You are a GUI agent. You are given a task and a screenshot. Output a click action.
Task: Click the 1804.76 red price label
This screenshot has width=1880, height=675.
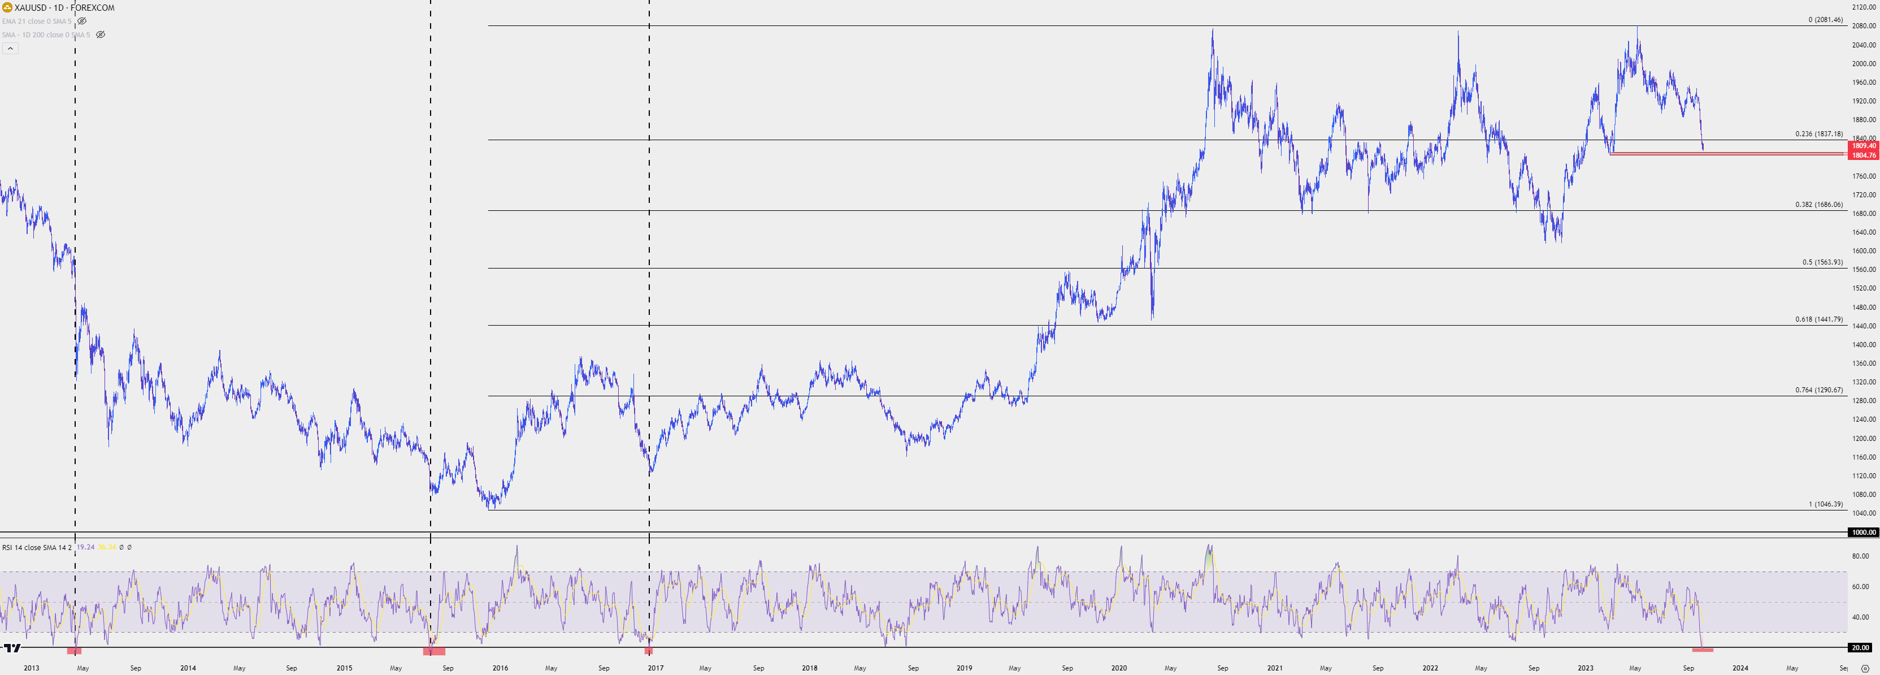(x=1863, y=155)
